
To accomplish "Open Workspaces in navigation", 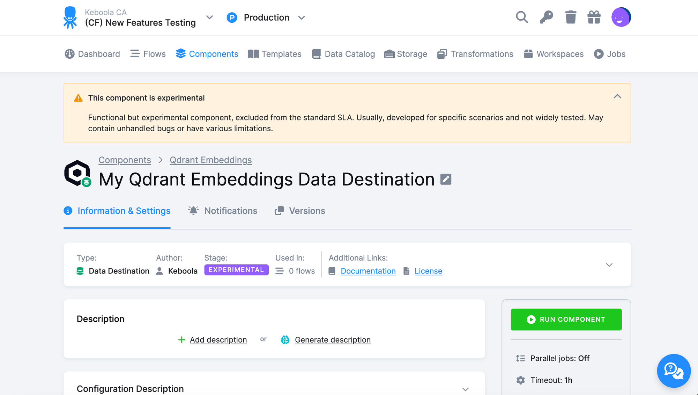I will 554,54.
